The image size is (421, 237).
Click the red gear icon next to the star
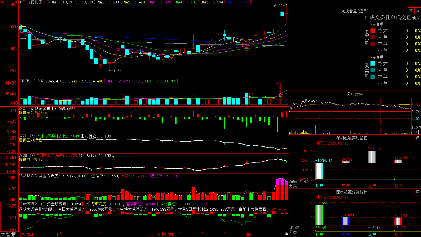point(24,2)
